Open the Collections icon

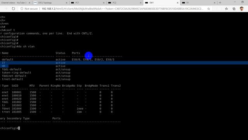[x=234, y=9]
